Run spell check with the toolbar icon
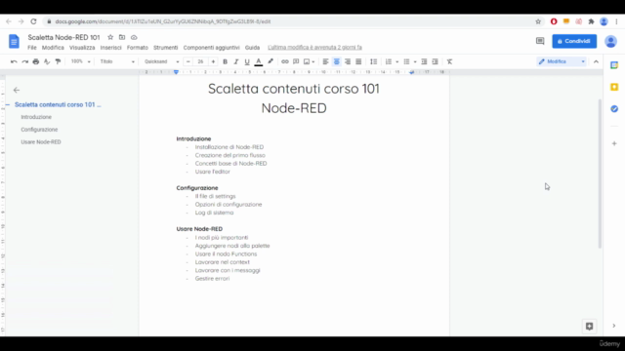The height and width of the screenshot is (351, 625). (x=47, y=61)
